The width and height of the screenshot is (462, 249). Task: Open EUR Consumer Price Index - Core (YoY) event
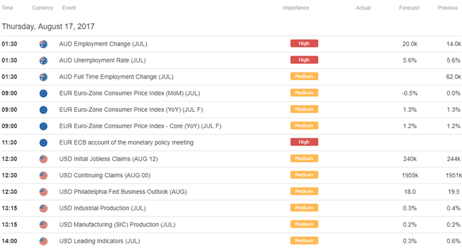tap(140, 126)
